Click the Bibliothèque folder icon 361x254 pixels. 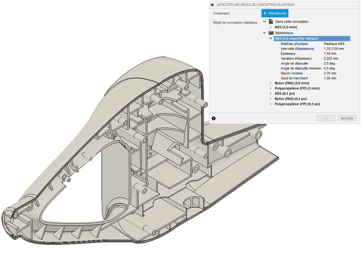point(271,33)
